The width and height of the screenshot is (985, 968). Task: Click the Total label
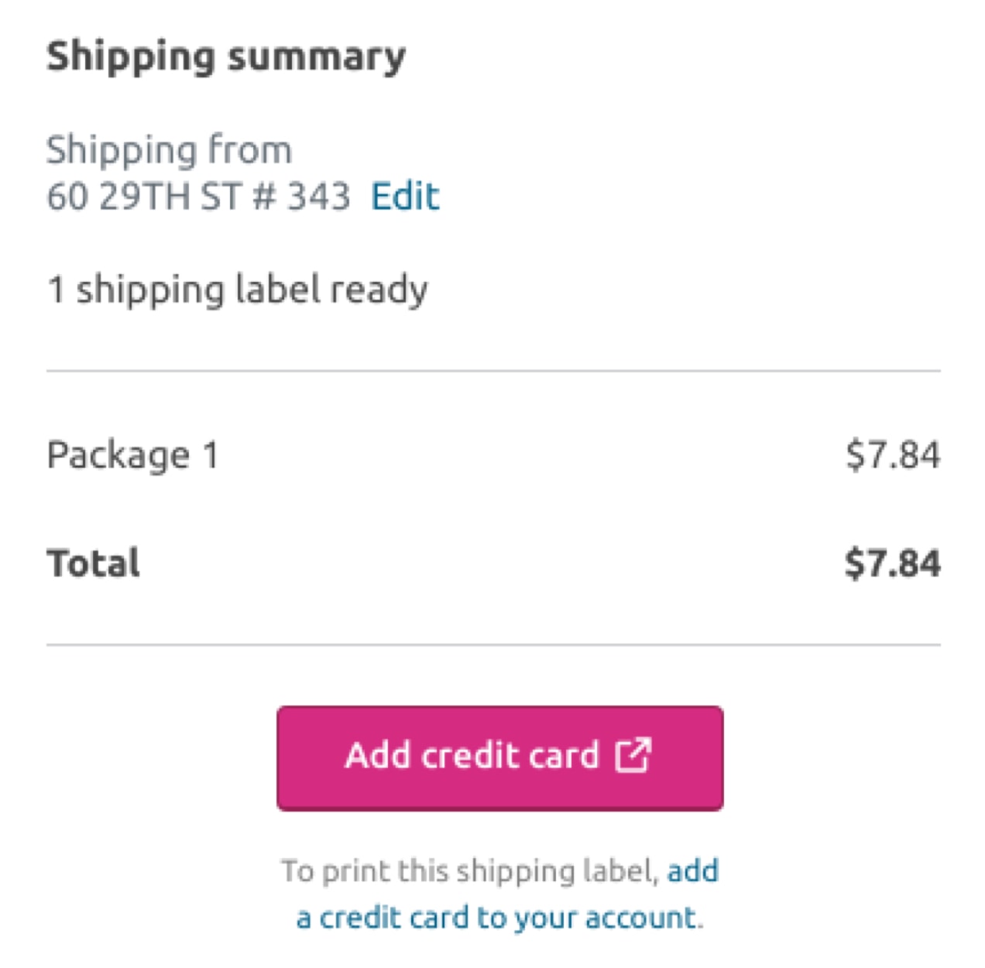pyautogui.click(x=93, y=563)
